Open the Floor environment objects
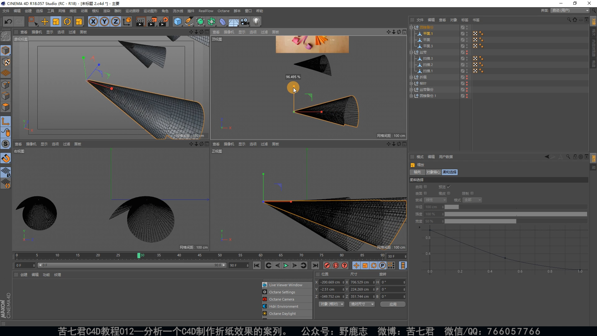597x336 pixels. coord(234,21)
